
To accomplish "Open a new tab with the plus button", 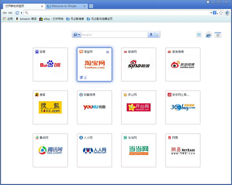I will click(91, 6).
